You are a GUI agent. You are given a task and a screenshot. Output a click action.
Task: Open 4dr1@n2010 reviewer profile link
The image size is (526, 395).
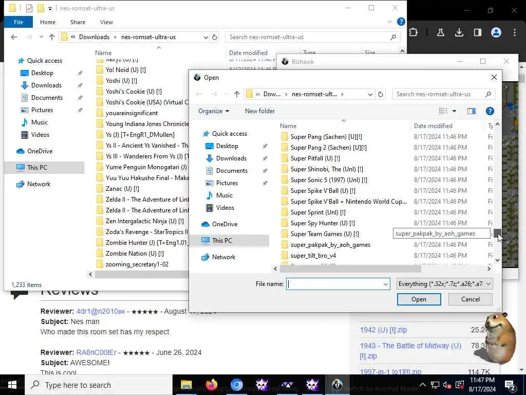pos(100,311)
